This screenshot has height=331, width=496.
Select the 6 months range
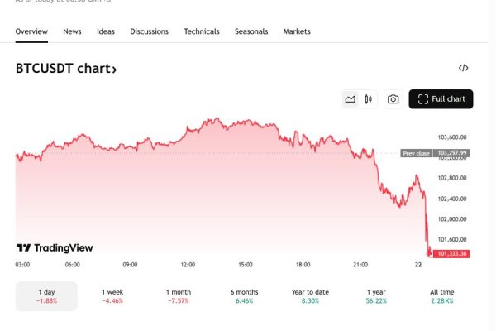click(244, 296)
